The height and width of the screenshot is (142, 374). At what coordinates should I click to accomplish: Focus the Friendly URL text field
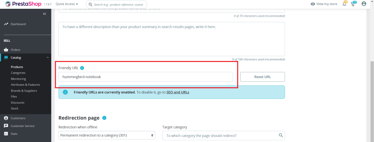pos(145,77)
